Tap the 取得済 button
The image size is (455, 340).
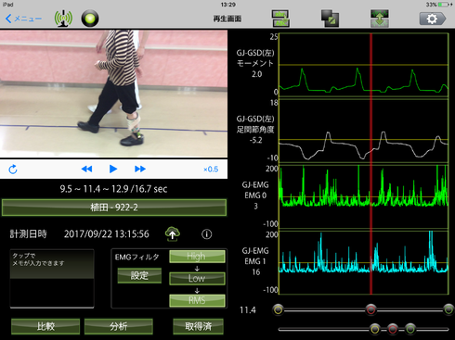[x=198, y=326]
